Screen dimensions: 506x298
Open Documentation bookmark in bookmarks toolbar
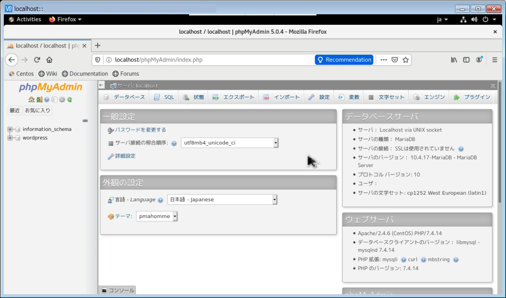click(85, 74)
